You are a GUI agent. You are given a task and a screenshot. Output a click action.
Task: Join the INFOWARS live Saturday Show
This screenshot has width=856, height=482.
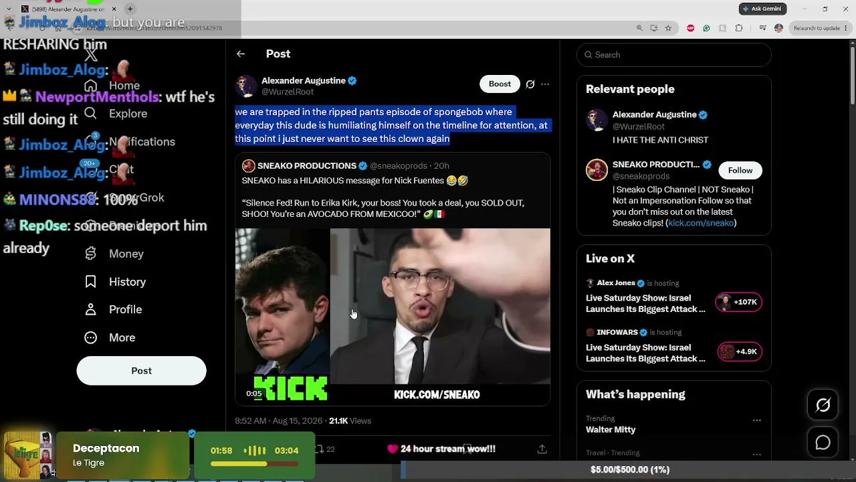point(645,353)
